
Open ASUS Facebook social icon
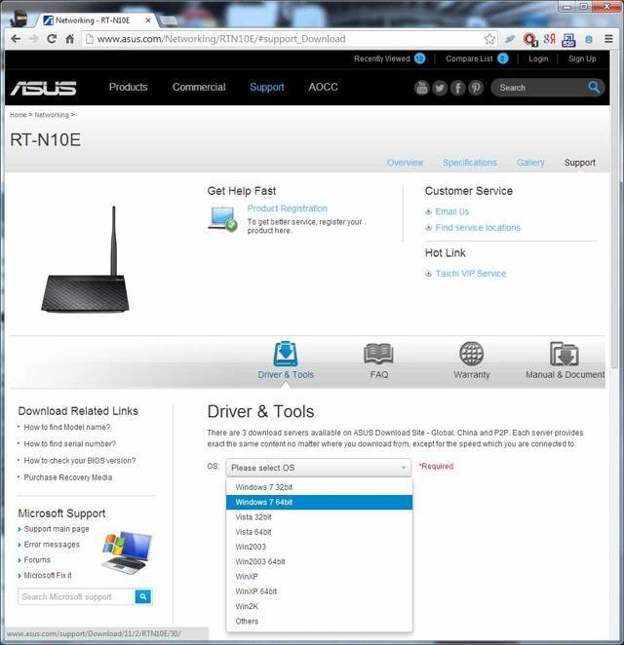[457, 88]
